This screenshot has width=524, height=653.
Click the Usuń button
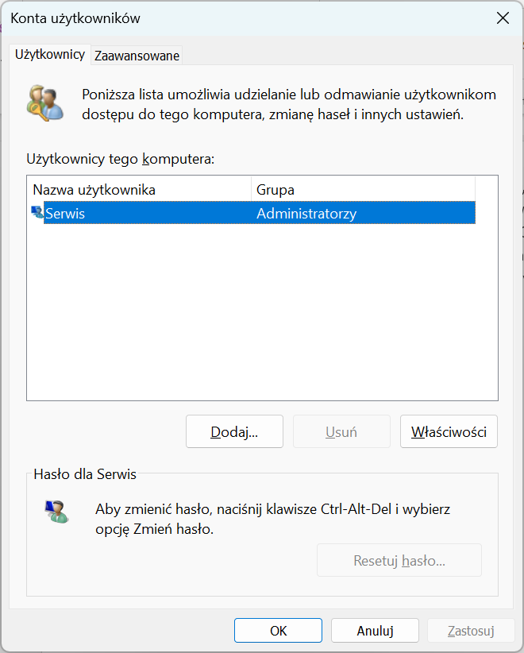(341, 431)
